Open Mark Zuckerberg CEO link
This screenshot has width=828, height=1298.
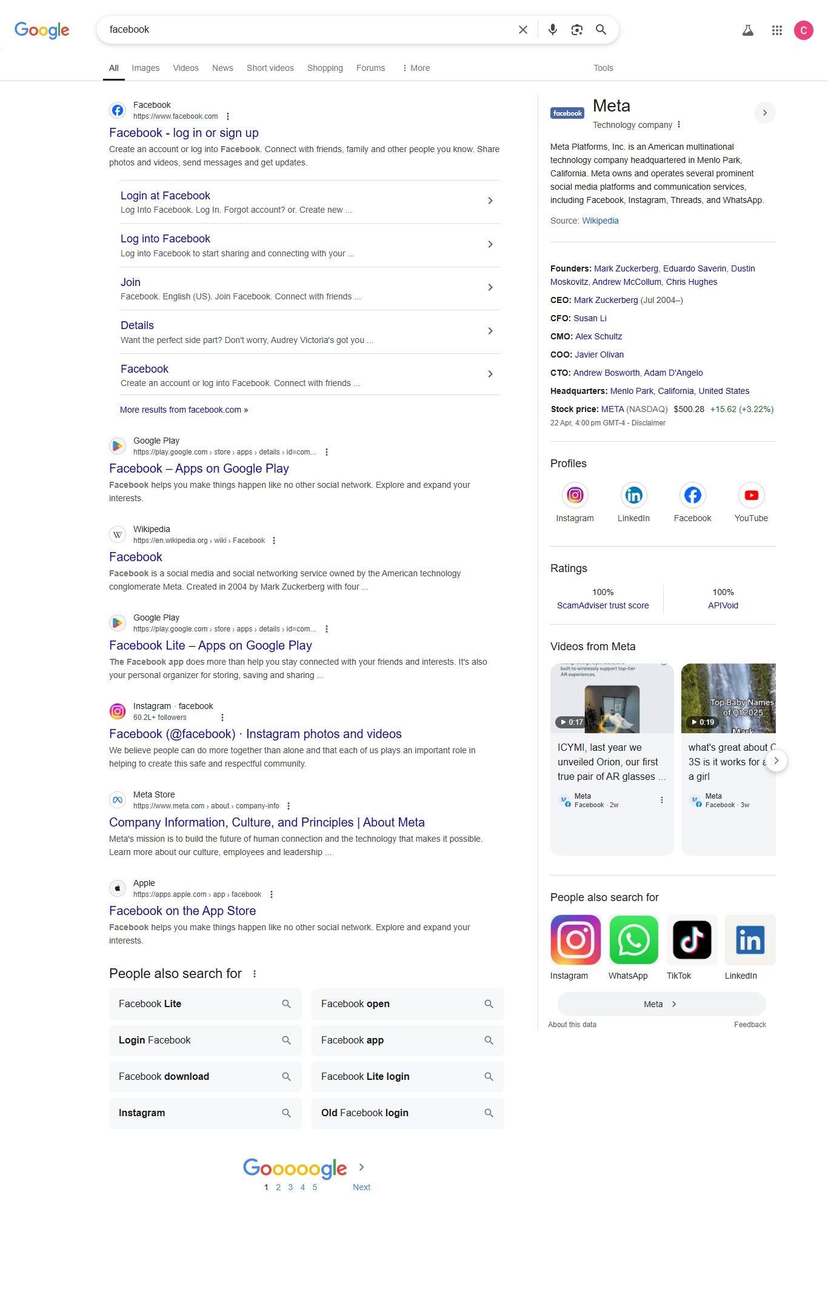[606, 300]
